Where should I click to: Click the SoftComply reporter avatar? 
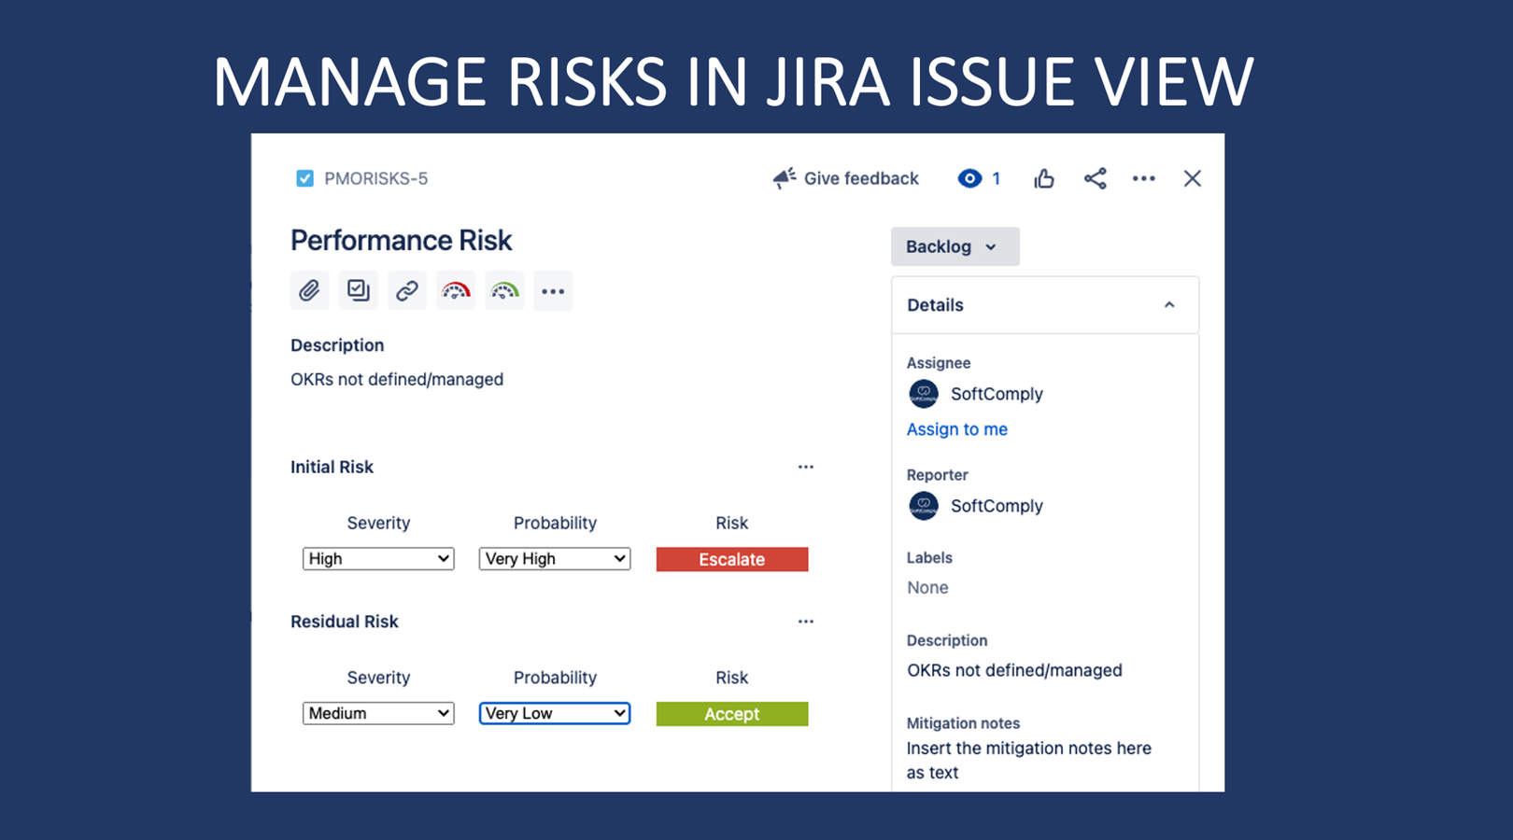[924, 506]
